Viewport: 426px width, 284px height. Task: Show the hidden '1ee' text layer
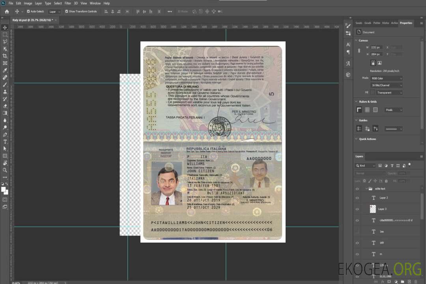coord(357,232)
